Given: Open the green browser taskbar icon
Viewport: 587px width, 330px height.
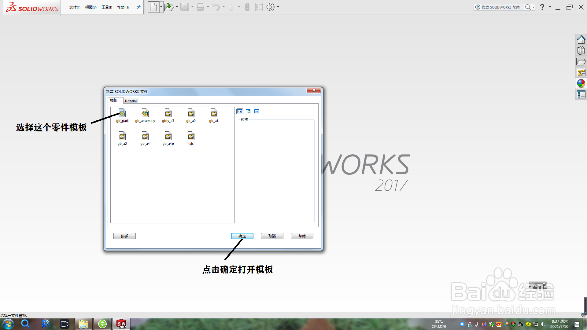Looking at the screenshot, I should point(102,324).
